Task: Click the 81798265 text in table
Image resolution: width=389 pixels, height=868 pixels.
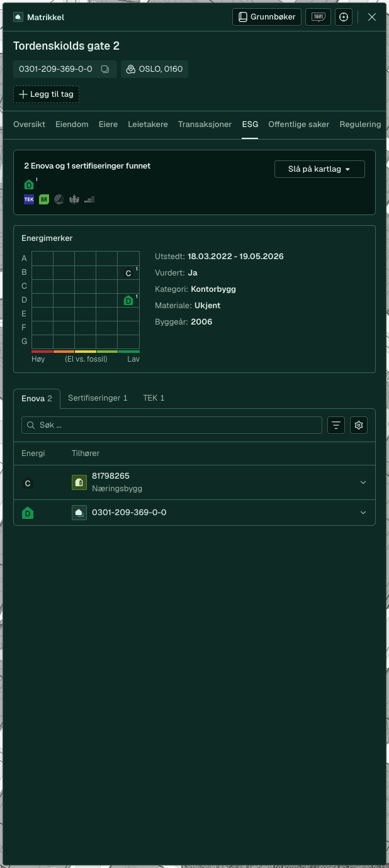Action: 111,476
